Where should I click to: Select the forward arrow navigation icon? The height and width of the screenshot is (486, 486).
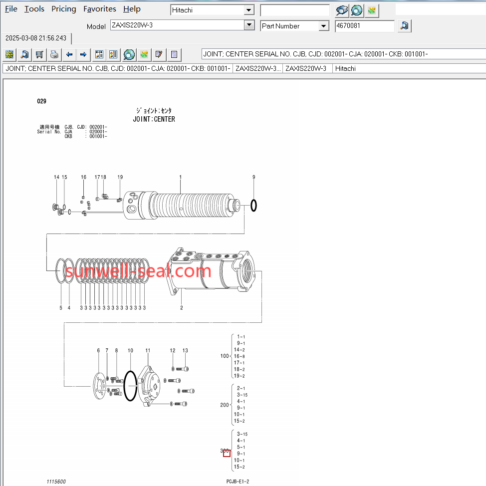pos(84,54)
